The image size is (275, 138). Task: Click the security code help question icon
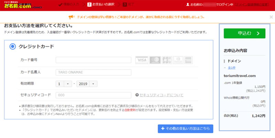point(137,95)
